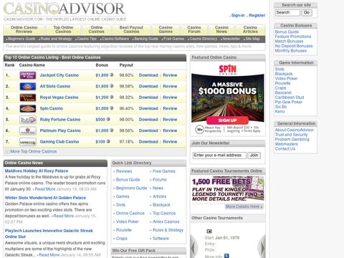Open the Casino Games tab

166,29
